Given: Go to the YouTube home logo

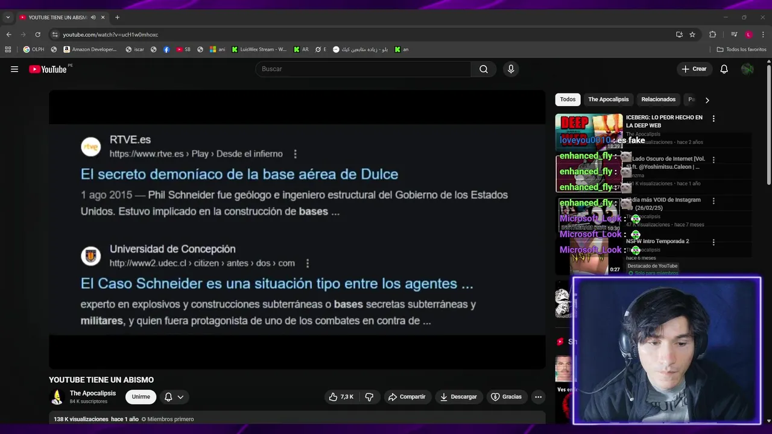Looking at the screenshot, I should (x=48, y=69).
